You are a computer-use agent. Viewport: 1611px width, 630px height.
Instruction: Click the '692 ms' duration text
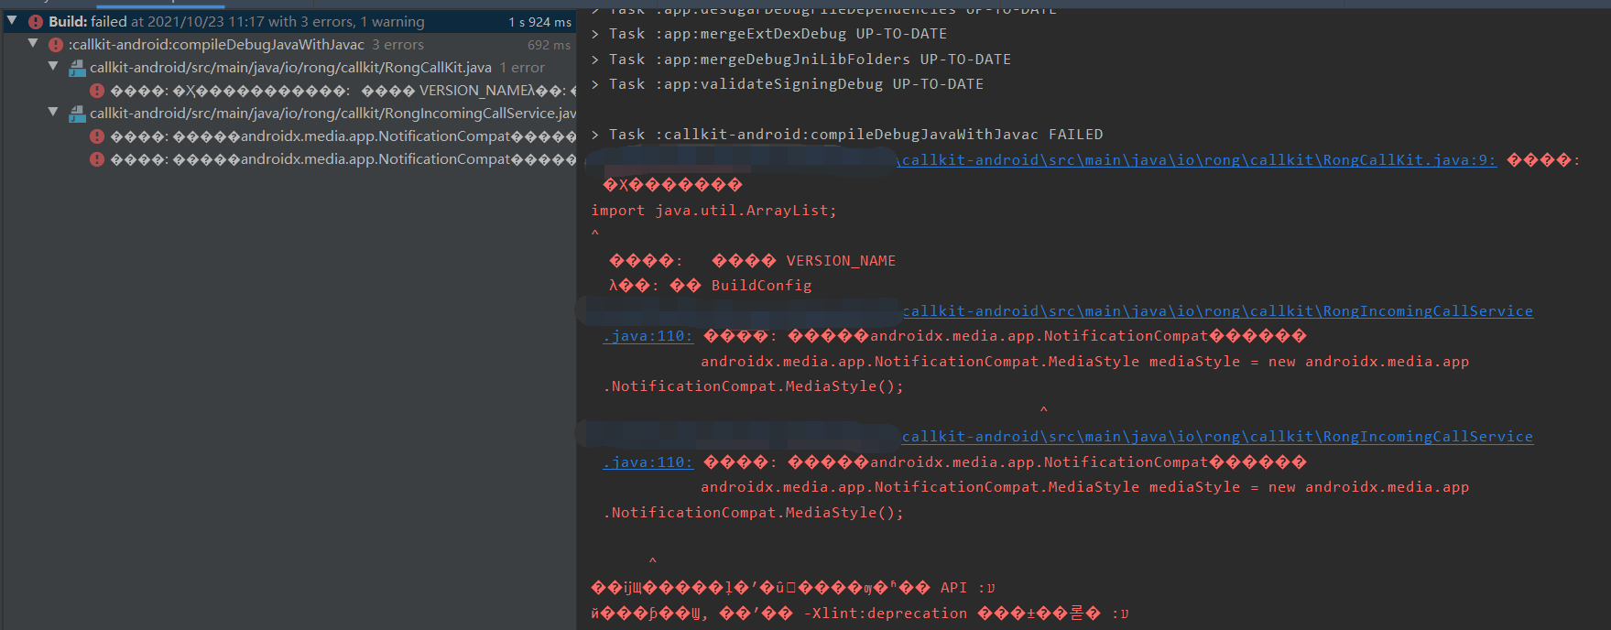(x=549, y=44)
